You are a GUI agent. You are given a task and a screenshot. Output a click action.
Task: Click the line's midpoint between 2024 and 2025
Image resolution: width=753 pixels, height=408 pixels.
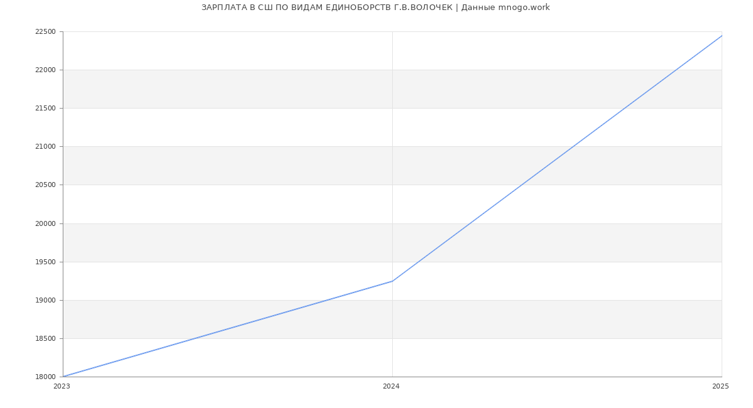point(557,158)
